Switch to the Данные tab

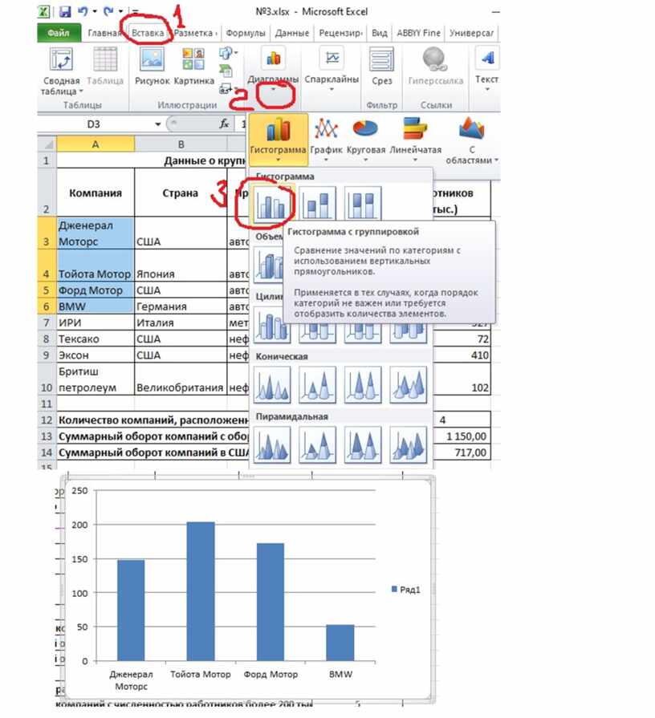pos(291,33)
